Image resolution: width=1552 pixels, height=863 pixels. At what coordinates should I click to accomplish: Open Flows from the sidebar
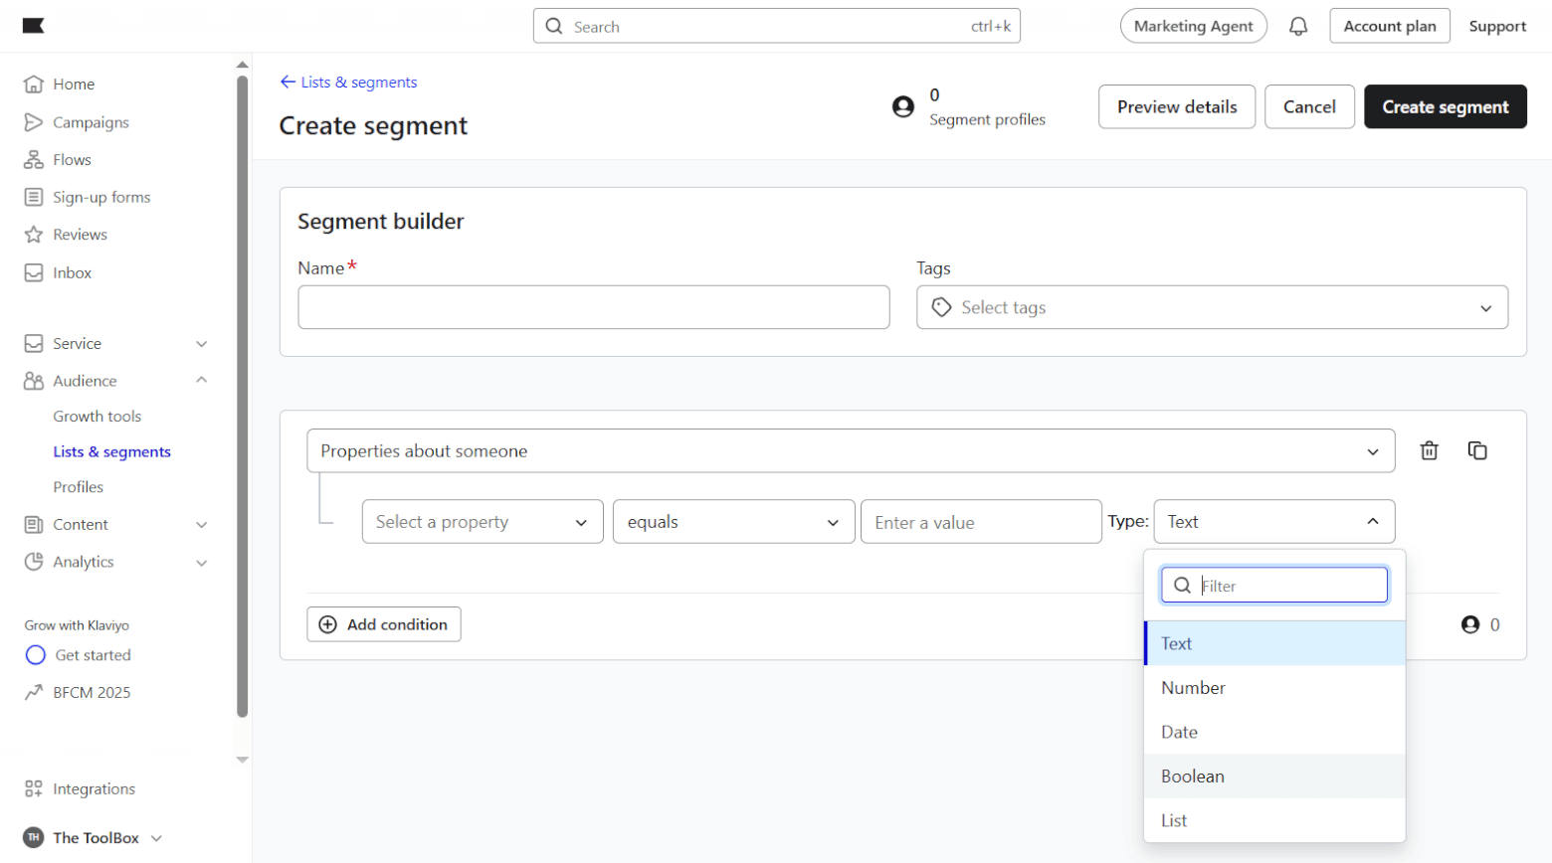[x=72, y=160]
